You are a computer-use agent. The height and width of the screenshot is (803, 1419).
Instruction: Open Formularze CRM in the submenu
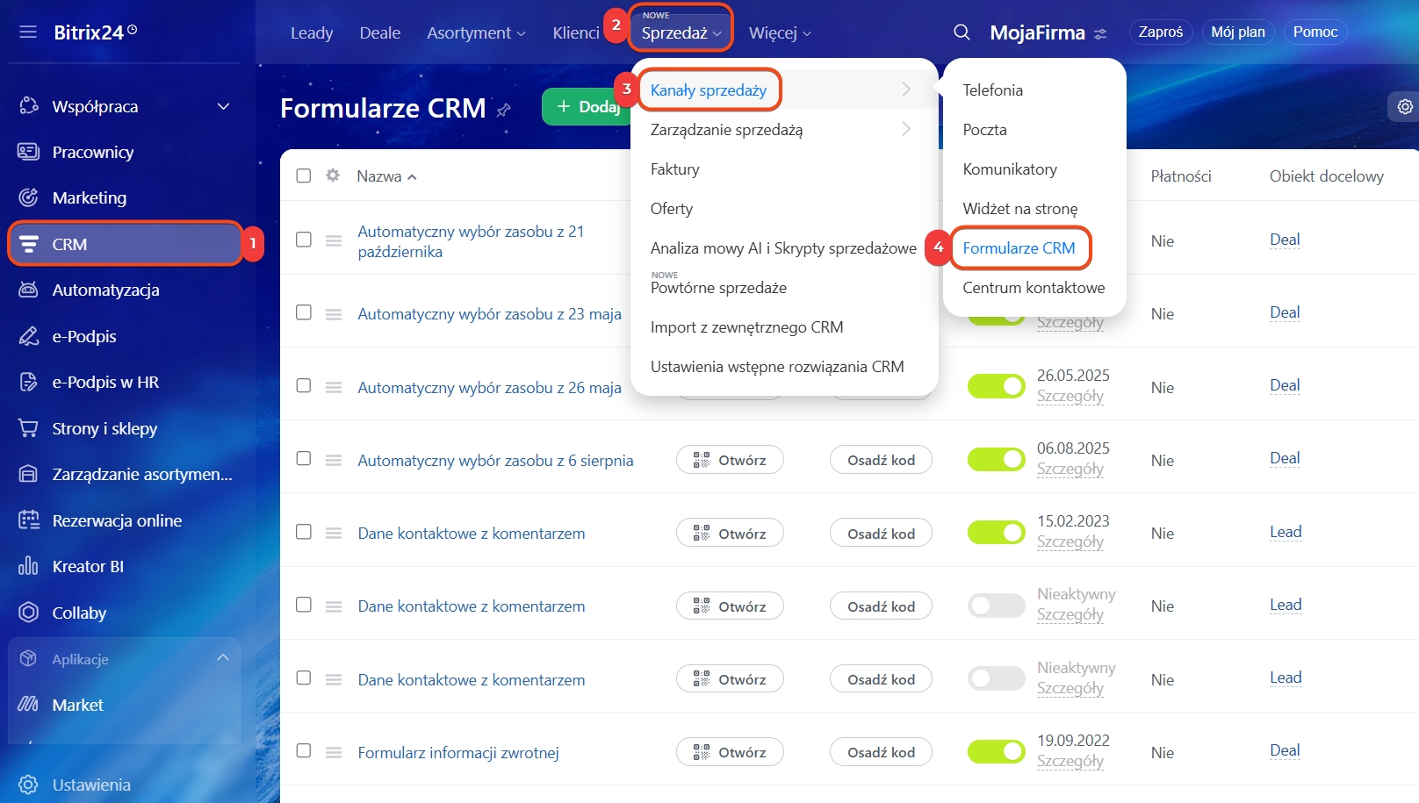click(x=1019, y=247)
